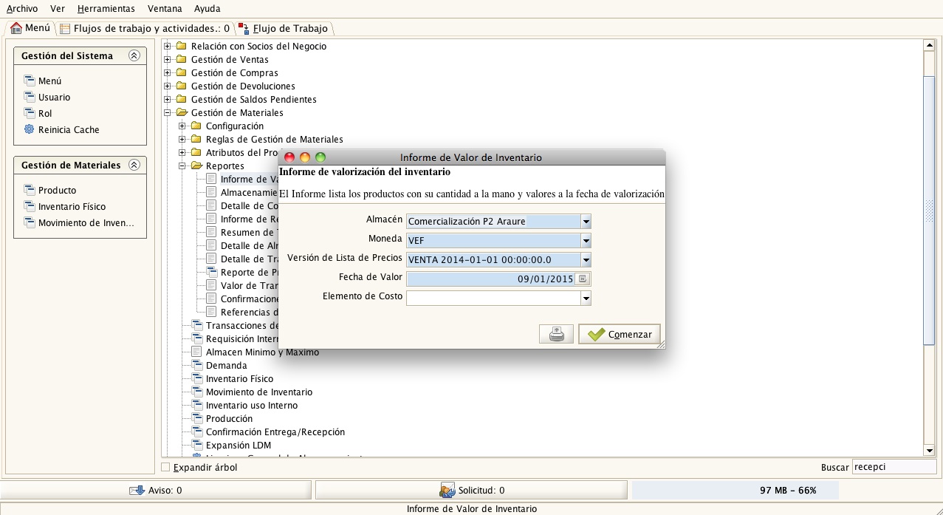Click the Aviso: 0 status button
Screen dimensions: 943x515
coord(156,490)
